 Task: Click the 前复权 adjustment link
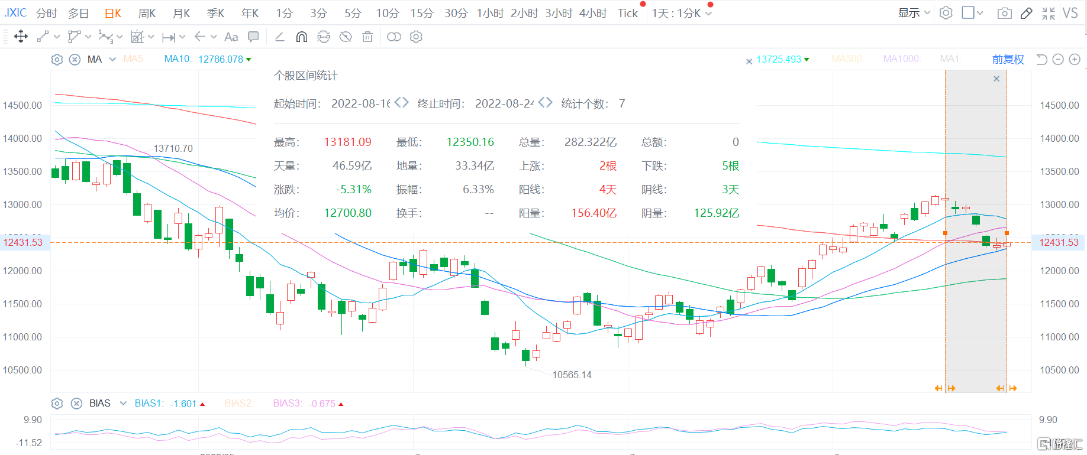[x=1008, y=59]
